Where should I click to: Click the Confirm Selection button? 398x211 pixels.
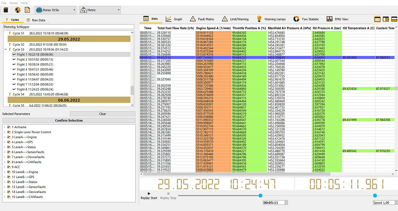(x=69, y=120)
